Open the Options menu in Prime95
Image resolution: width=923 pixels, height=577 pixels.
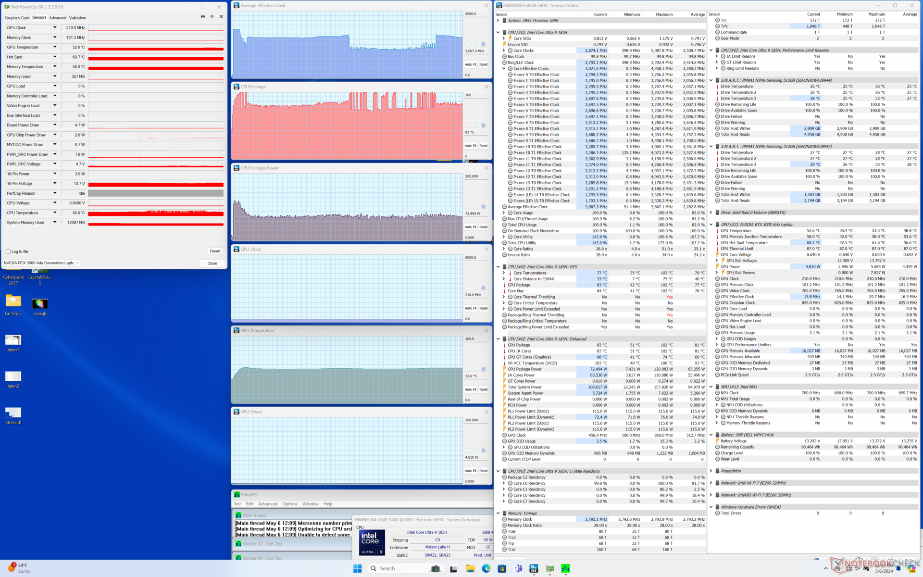click(x=290, y=504)
